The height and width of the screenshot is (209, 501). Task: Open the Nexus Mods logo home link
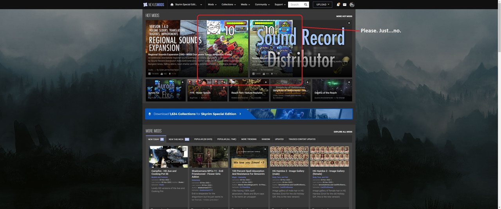click(155, 5)
